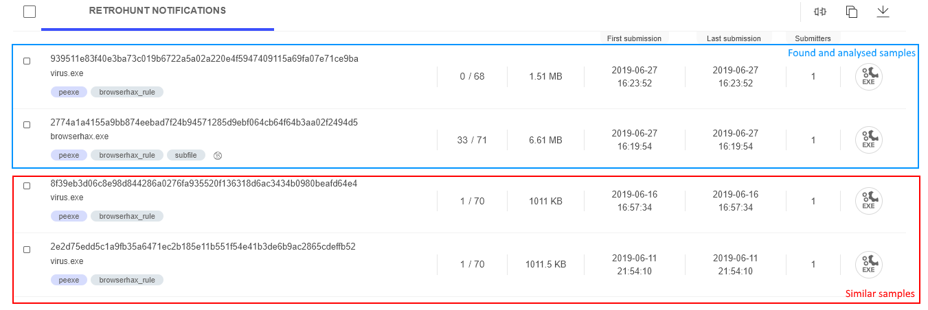Check the box for 939511e8 virus.exe row

click(27, 61)
